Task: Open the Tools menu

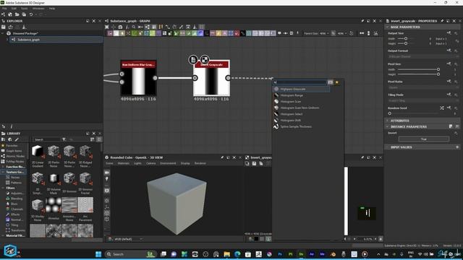Action: (x=24, y=9)
